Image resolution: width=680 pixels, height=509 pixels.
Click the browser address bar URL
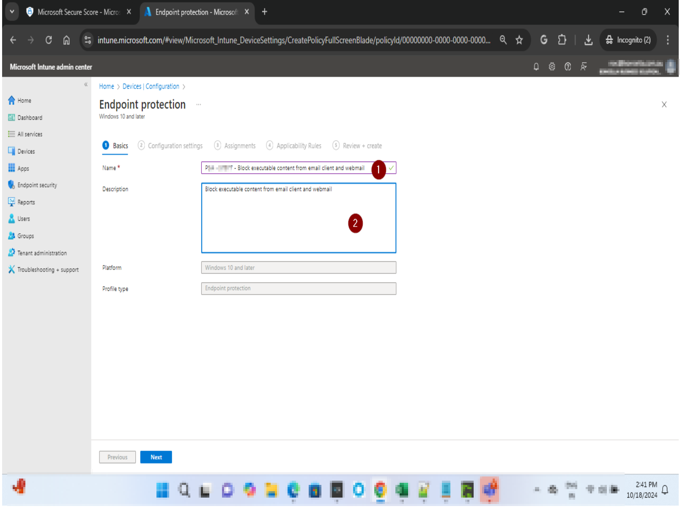pyautogui.click(x=294, y=40)
